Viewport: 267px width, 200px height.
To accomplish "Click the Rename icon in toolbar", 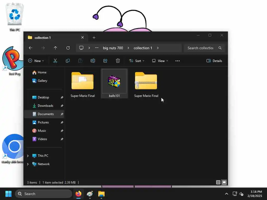I will tap(93, 61).
